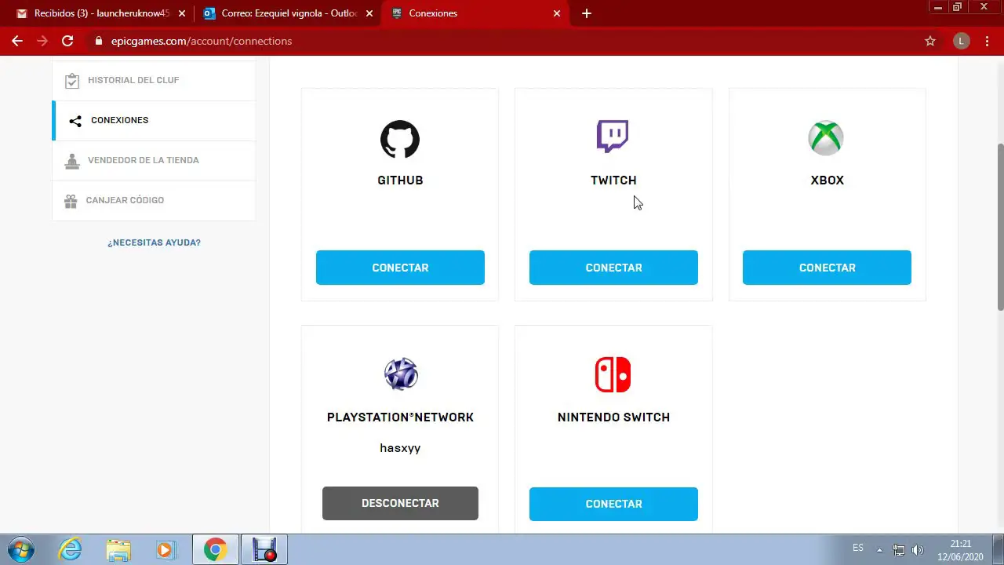This screenshot has width=1004, height=565.
Task: Click the network tray icon
Action: coord(899,550)
